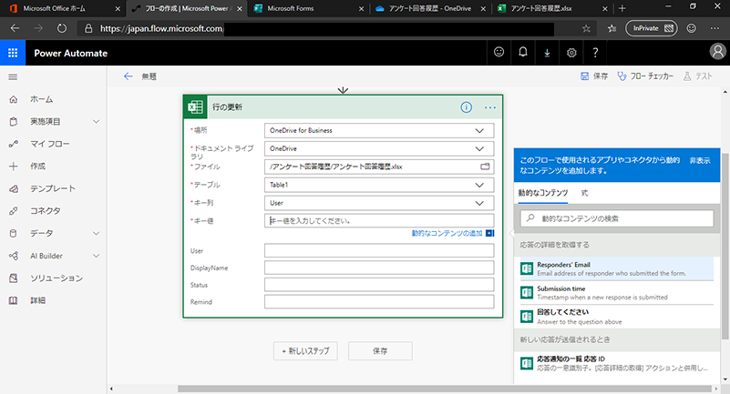Select the 式 tab
Viewport: 730px width, 394px height.
(x=584, y=193)
